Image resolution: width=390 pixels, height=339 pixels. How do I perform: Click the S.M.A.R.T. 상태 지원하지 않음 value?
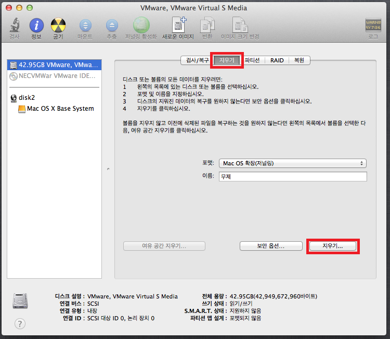pyautogui.click(x=245, y=311)
